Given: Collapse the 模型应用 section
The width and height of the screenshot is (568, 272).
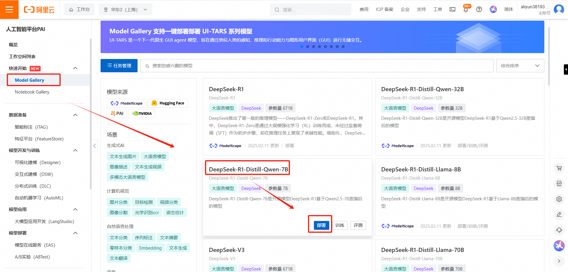Looking at the screenshot, I should [x=75, y=209].
